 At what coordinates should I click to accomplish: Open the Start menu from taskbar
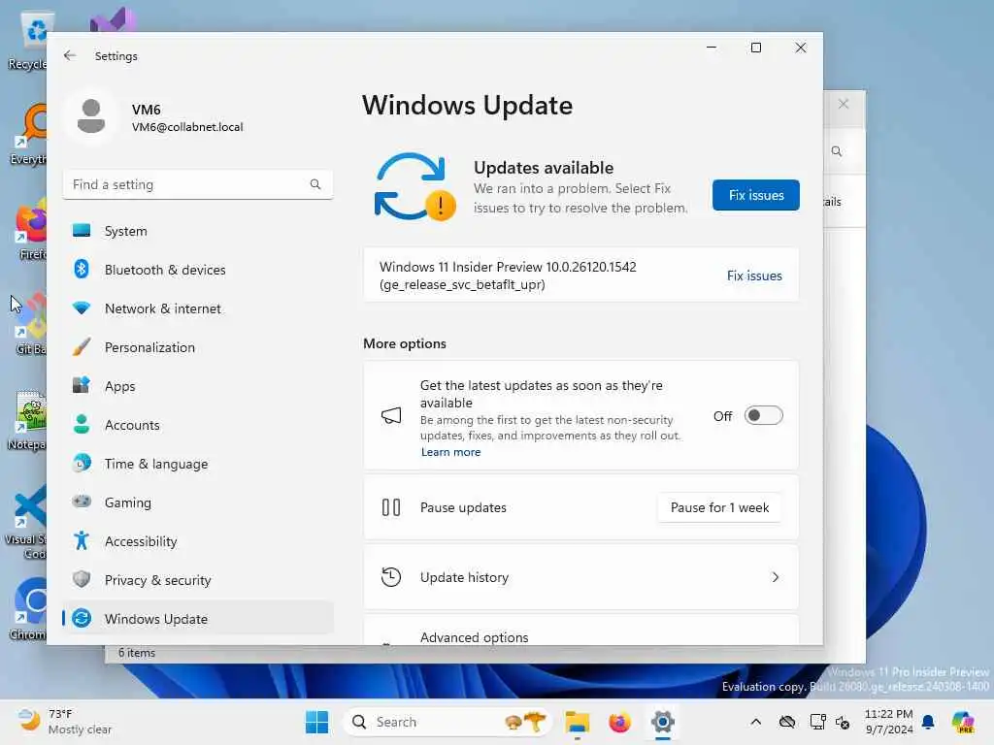point(317,722)
